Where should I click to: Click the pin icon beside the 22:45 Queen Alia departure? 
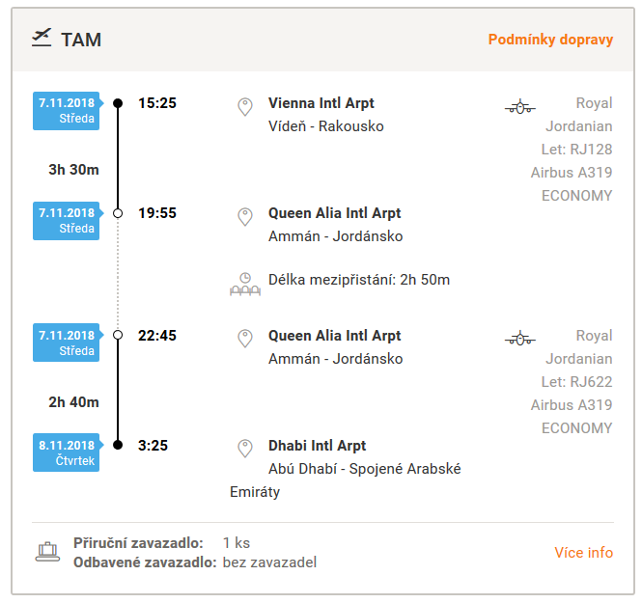pyautogui.click(x=245, y=339)
